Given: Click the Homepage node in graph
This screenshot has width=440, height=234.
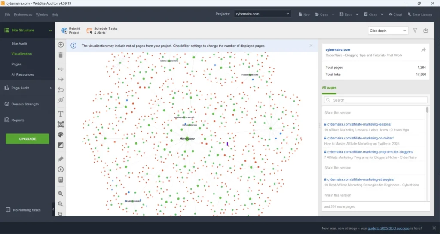Looking at the screenshot, I should click(x=187, y=139).
